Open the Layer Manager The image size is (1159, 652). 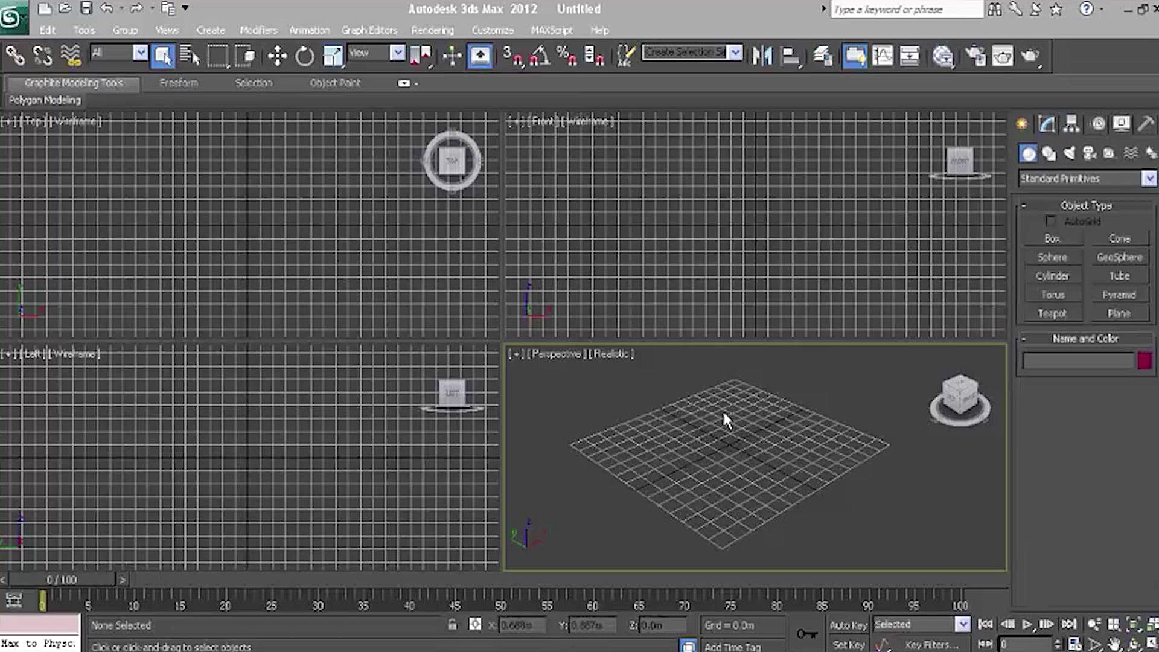click(x=823, y=56)
